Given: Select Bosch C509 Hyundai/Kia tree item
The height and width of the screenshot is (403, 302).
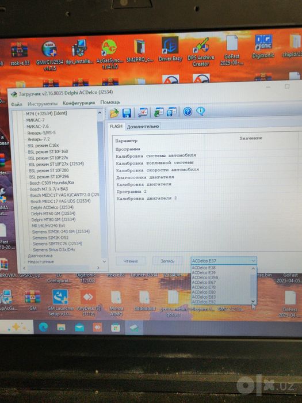Looking at the screenshot, I should click(52, 183).
